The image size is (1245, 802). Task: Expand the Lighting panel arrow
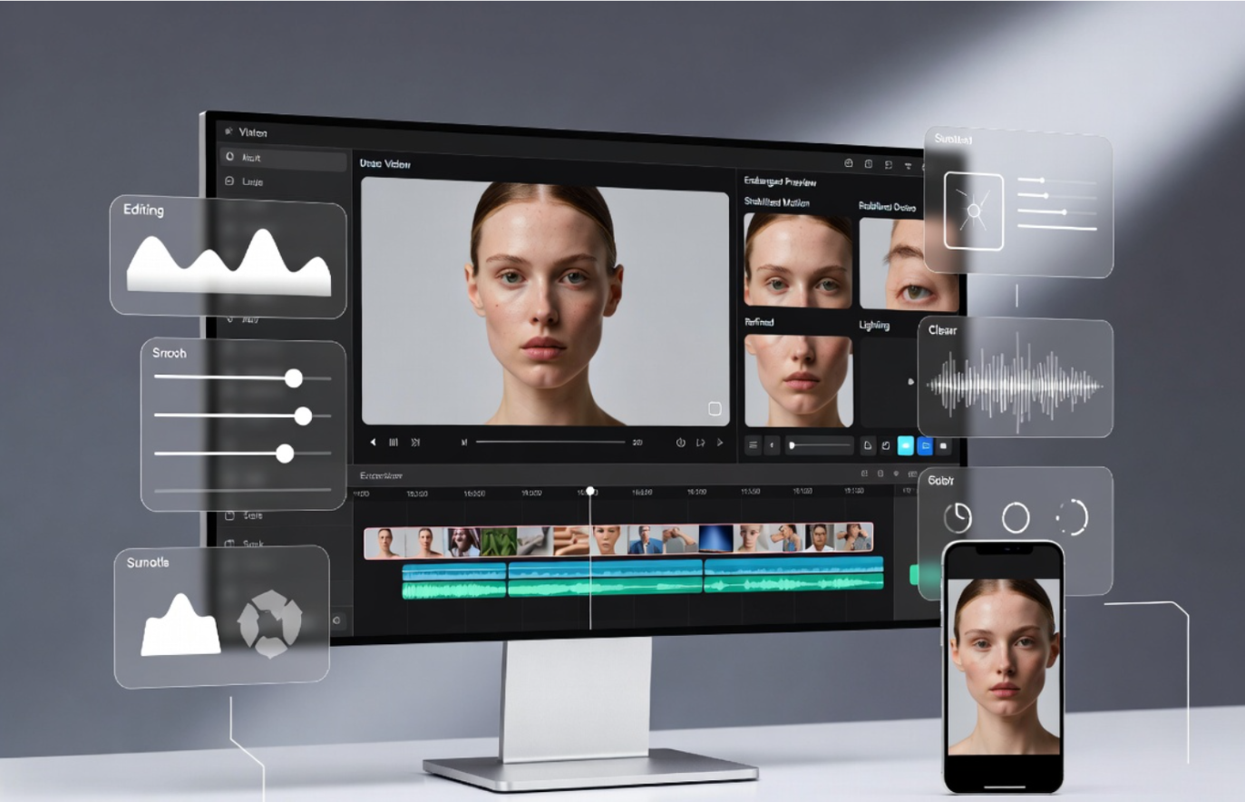pos(910,382)
